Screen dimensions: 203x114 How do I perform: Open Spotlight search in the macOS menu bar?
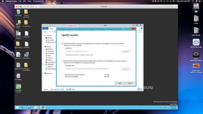tap(193, 1)
